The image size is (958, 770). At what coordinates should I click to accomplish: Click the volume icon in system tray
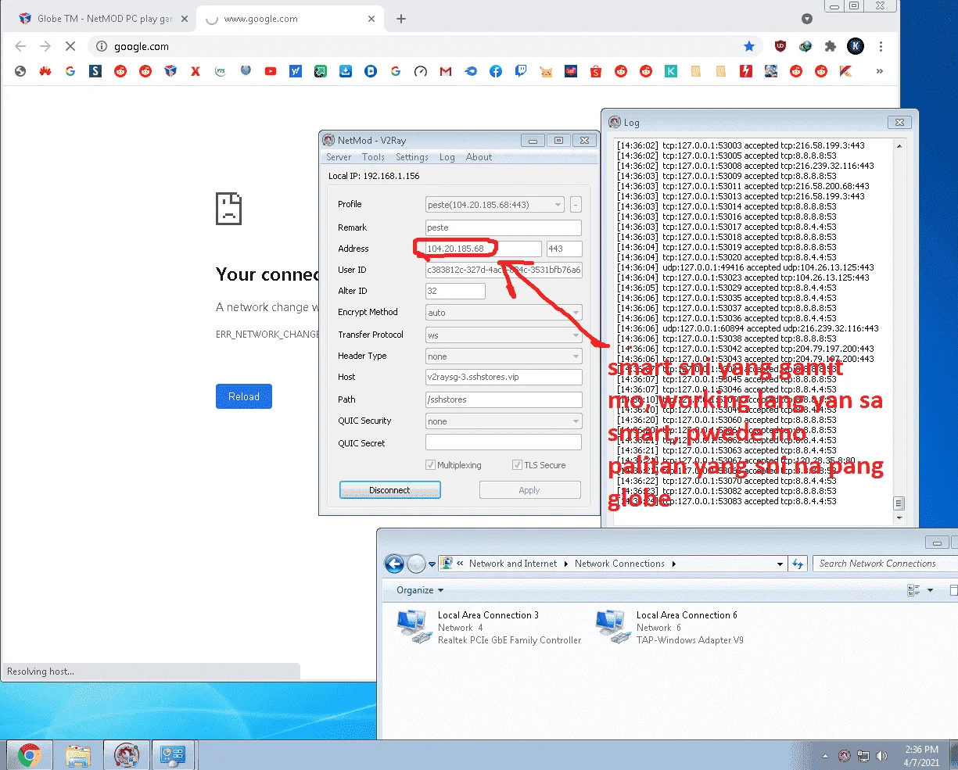pos(882,756)
